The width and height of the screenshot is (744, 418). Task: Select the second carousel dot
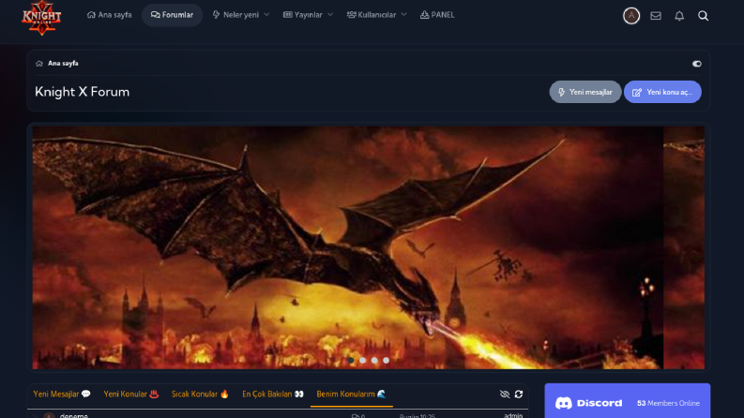click(363, 360)
